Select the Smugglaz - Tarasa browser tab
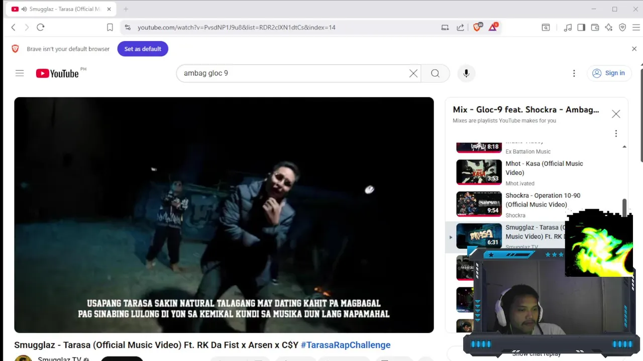Viewport: 643px width, 361px height. click(x=62, y=9)
